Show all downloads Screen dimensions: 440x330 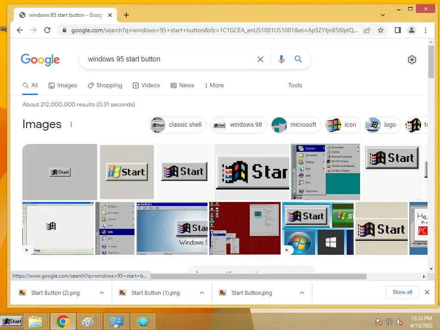pos(402,292)
